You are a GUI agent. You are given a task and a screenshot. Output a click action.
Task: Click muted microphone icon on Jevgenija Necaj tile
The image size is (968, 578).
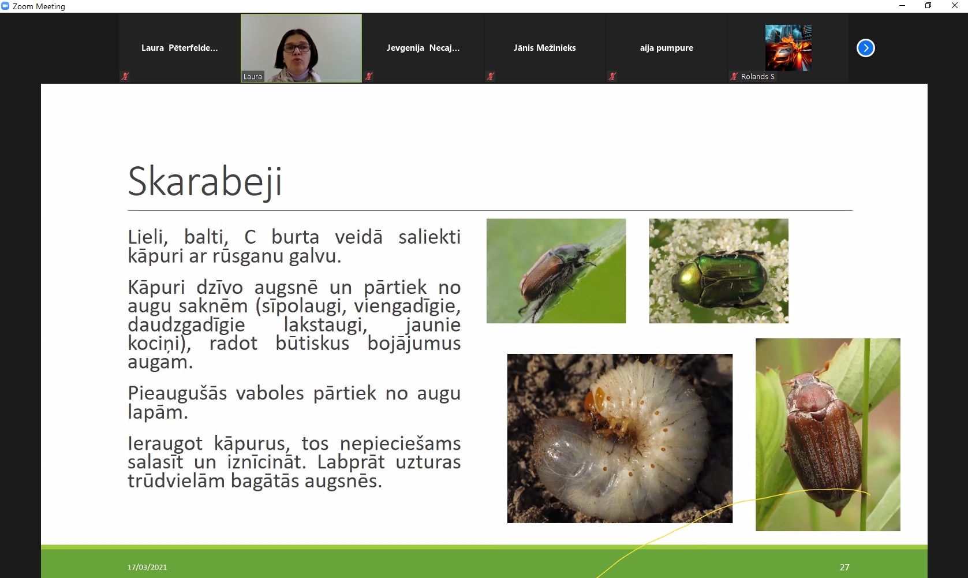pyautogui.click(x=369, y=76)
